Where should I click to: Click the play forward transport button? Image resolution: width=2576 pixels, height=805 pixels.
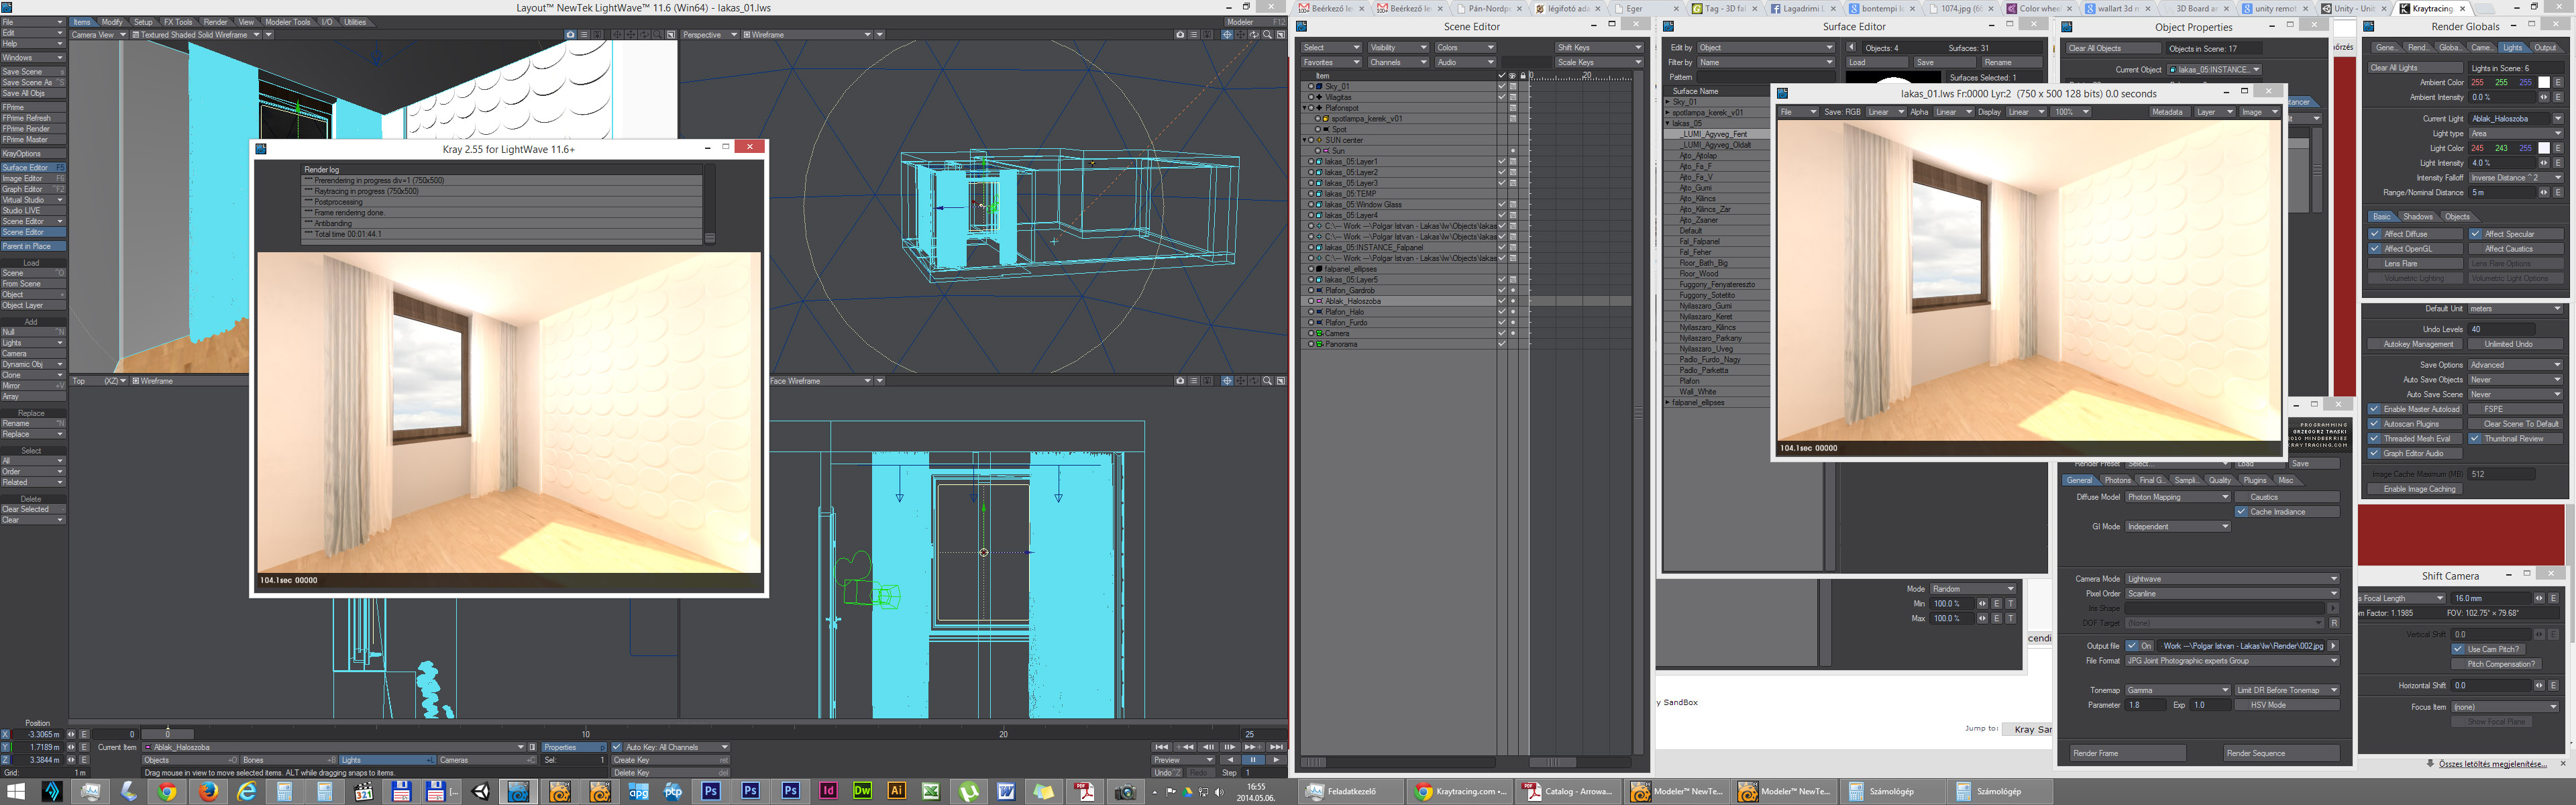click(1276, 760)
